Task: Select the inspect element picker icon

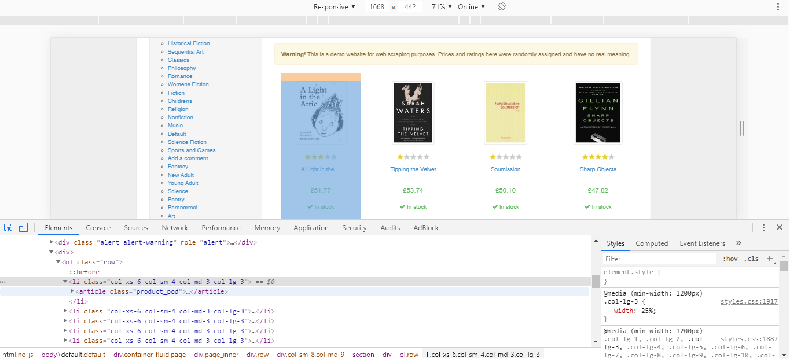Action: click(8, 227)
